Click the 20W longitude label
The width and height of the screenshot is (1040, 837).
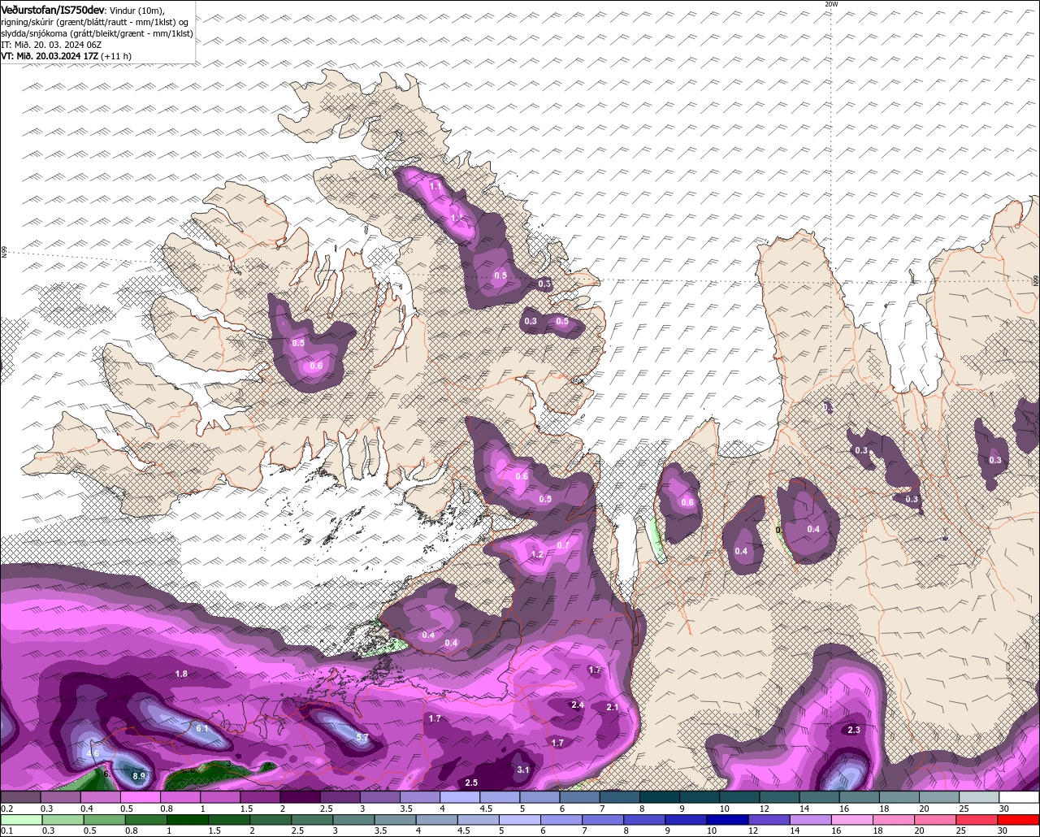830,4
